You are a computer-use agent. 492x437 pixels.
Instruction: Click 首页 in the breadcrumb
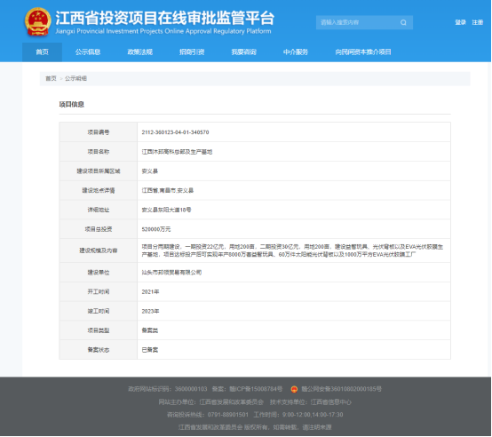[51, 78]
